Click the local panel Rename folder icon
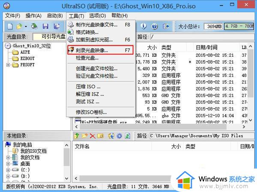 101,136
